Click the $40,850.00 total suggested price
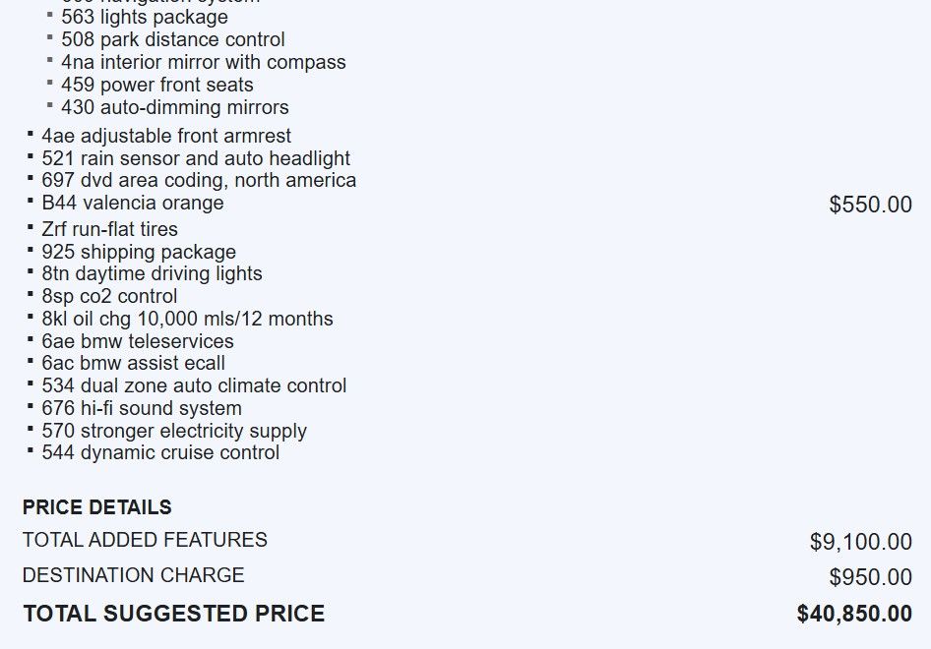Image resolution: width=931 pixels, height=649 pixels. [x=854, y=615]
